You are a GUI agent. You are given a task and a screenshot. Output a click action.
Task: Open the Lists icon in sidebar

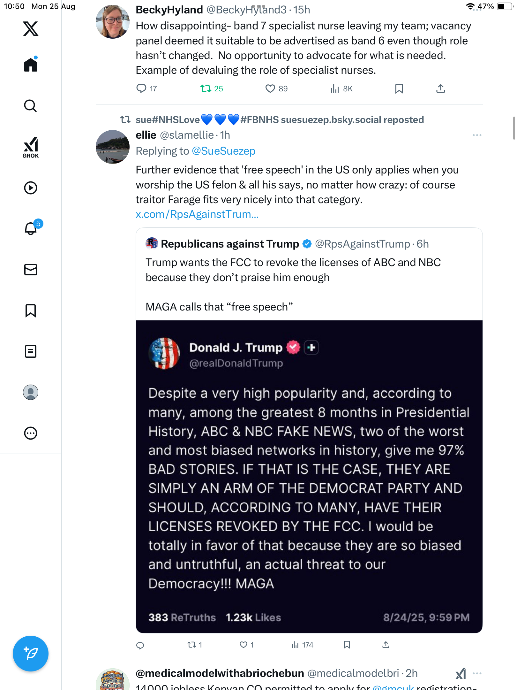(x=31, y=351)
